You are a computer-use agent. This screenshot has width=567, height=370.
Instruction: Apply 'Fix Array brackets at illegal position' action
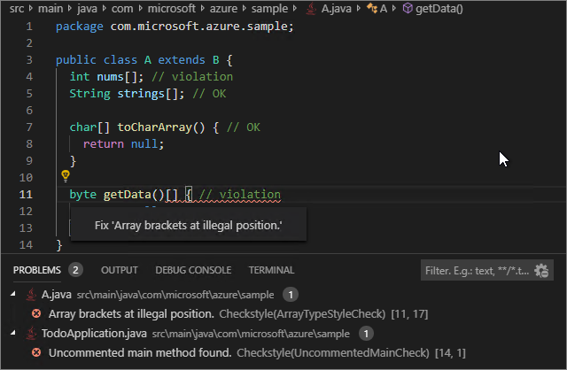coord(189,226)
